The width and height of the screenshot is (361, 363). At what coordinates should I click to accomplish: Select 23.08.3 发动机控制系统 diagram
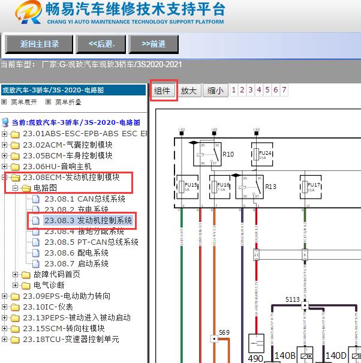88,220
